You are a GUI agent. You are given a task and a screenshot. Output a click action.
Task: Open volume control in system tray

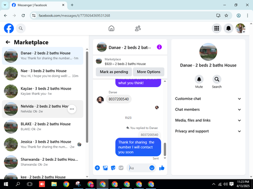coord(225,184)
